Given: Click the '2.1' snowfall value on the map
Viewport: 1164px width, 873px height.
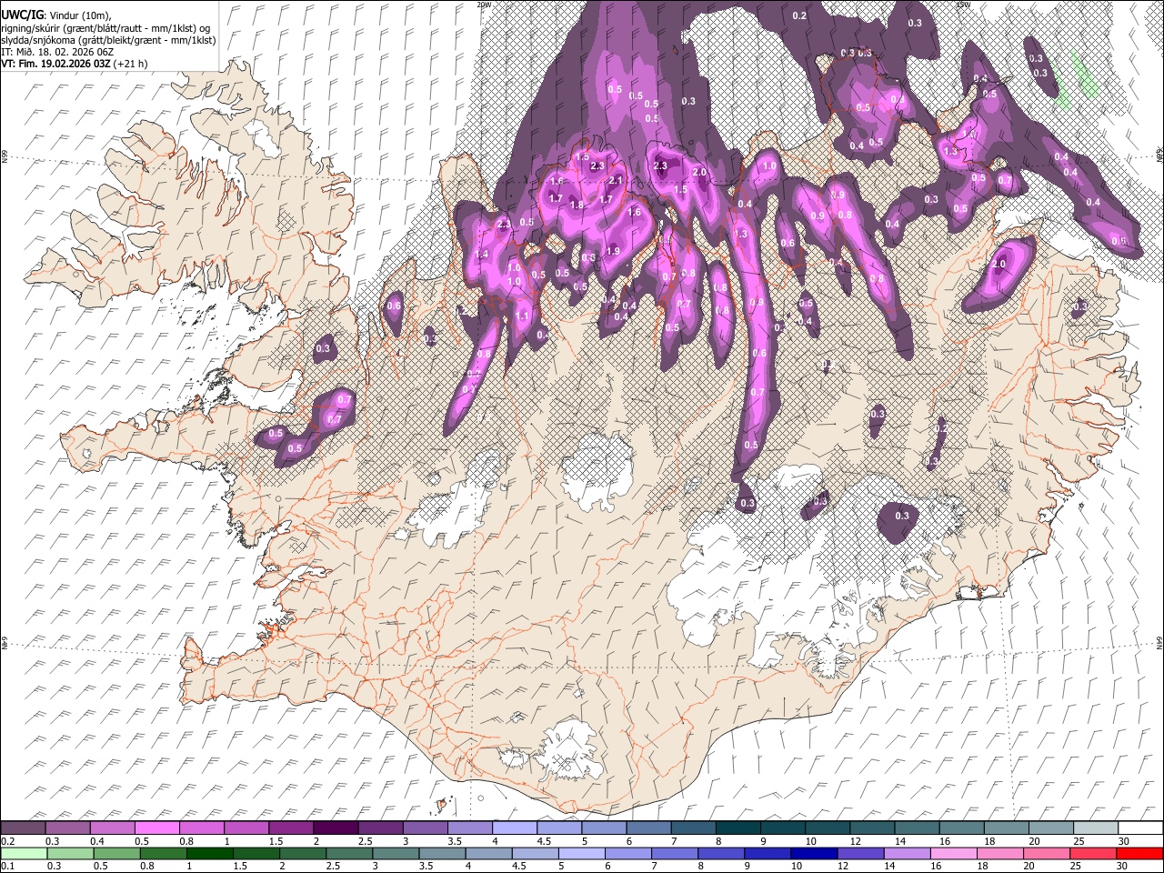Looking at the screenshot, I should tap(616, 181).
